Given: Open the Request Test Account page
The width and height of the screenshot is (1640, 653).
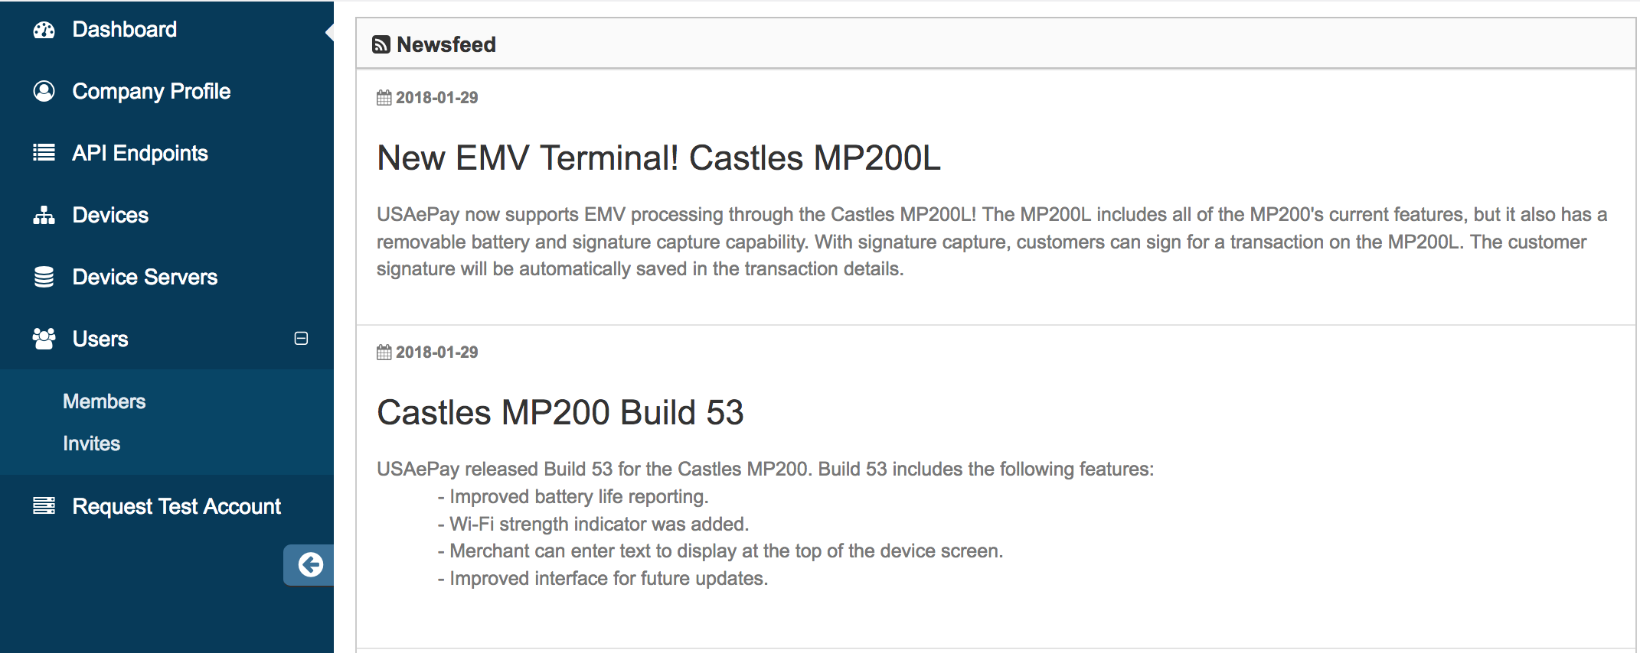Looking at the screenshot, I should click(x=176, y=507).
